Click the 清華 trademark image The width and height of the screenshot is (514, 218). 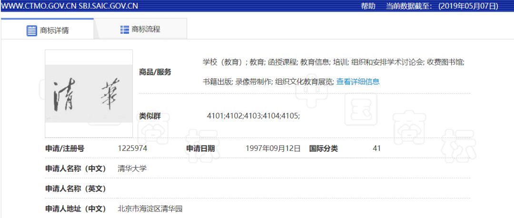[x=89, y=93]
